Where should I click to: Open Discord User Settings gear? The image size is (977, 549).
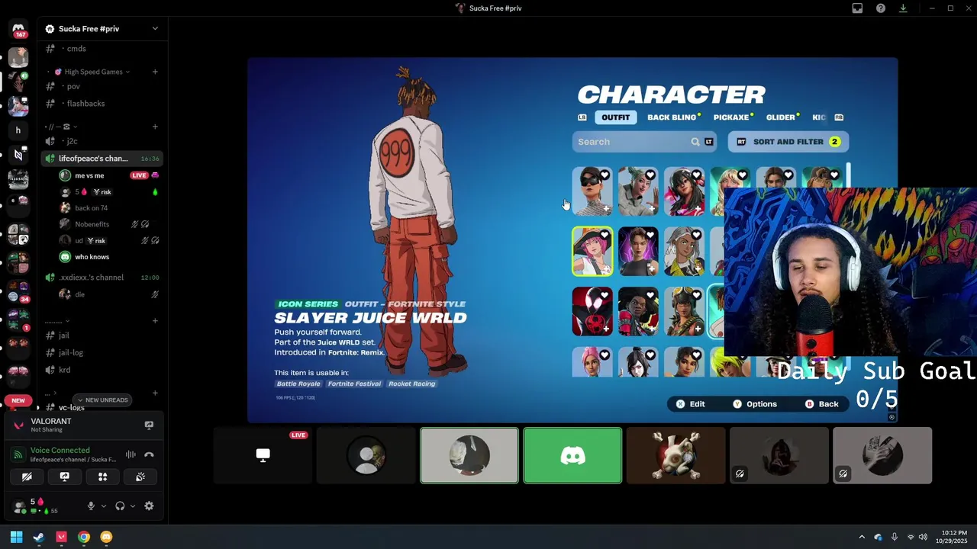click(149, 506)
